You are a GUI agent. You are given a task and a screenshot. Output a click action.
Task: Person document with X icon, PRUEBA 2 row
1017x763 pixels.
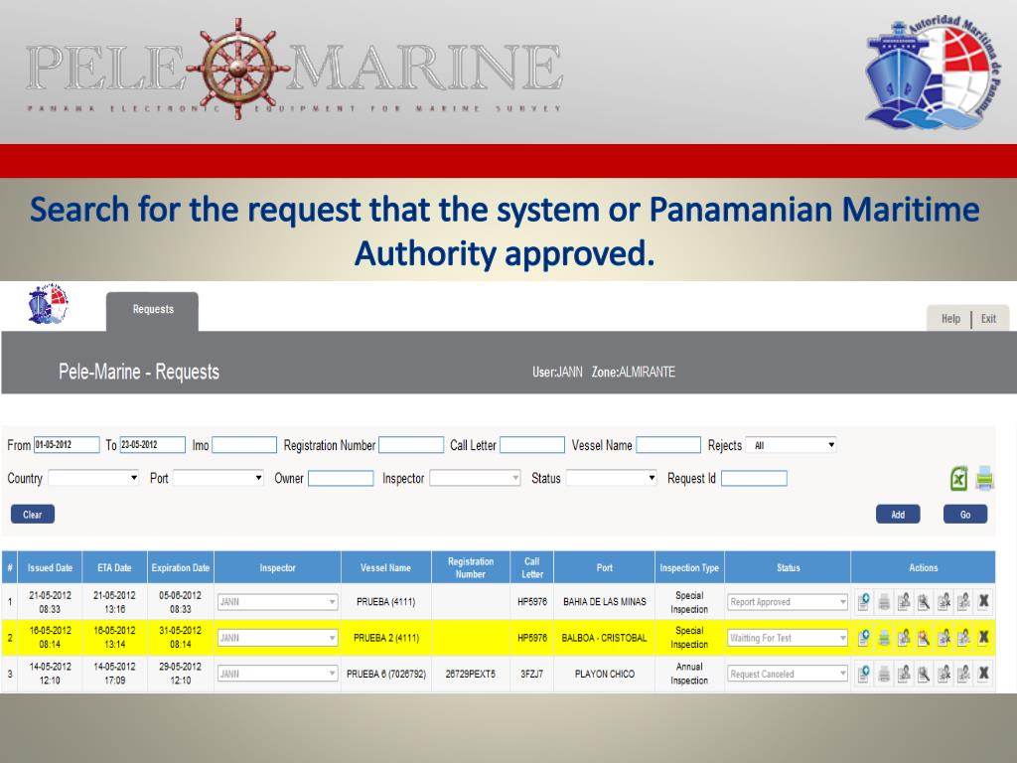point(944,638)
